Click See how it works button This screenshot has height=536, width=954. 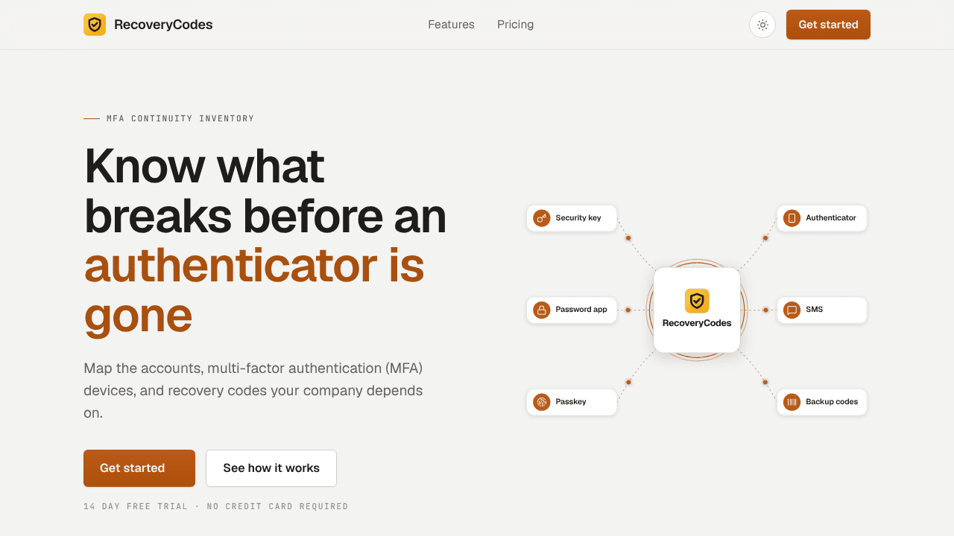pos(271,468)
